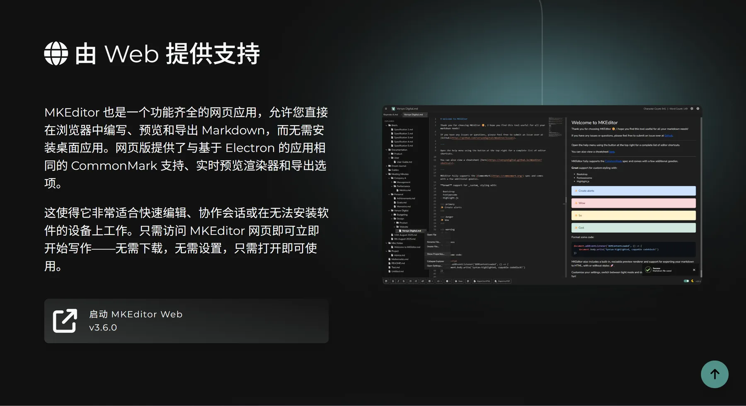Click Export to PDF button
The width and height of the screenshot is (746, 406).
[502, 281]
